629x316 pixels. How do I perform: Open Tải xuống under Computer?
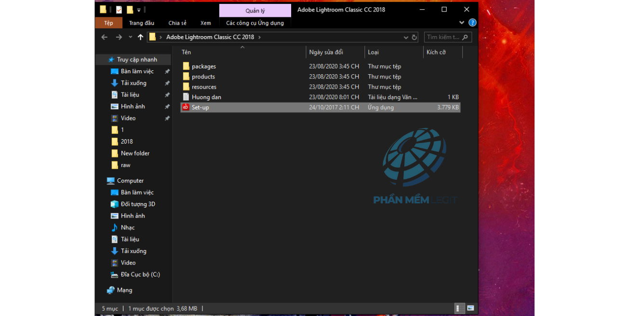pos(134,251)
